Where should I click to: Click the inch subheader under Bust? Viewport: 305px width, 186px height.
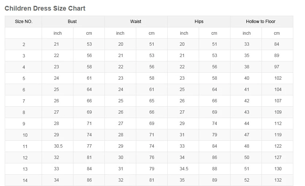[x=58, y=33]
